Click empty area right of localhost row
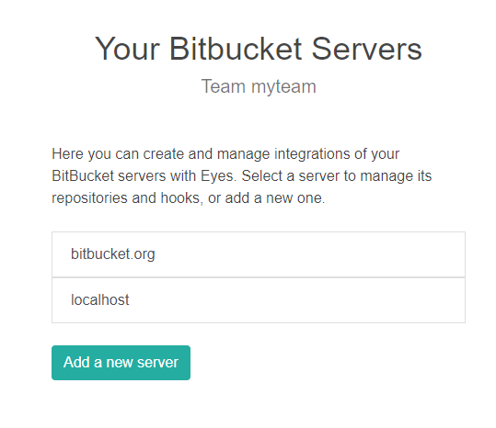This screenshot has width=496, height=428. coord(297,300)
